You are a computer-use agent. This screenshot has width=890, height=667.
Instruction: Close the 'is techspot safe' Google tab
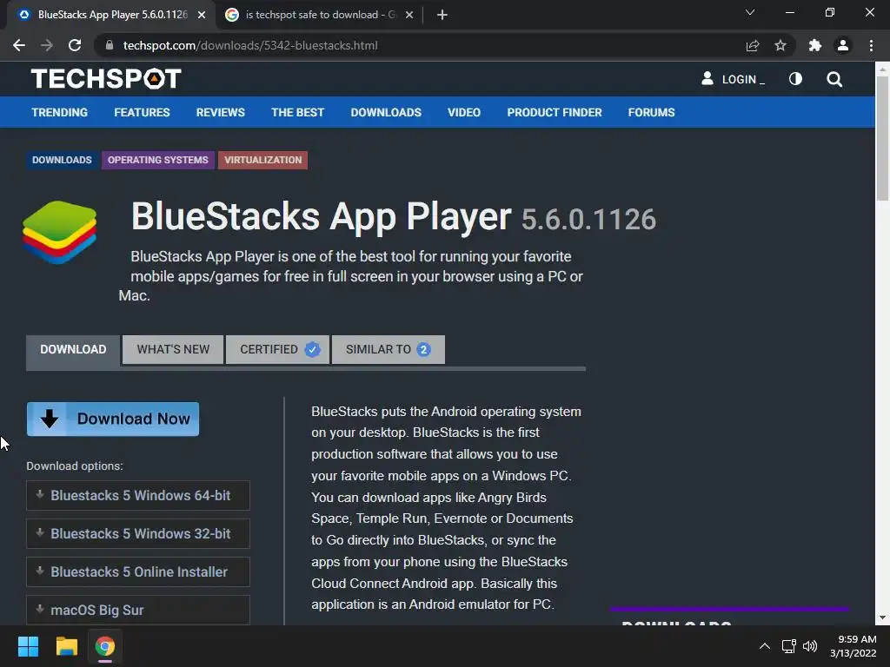(409, 15)
